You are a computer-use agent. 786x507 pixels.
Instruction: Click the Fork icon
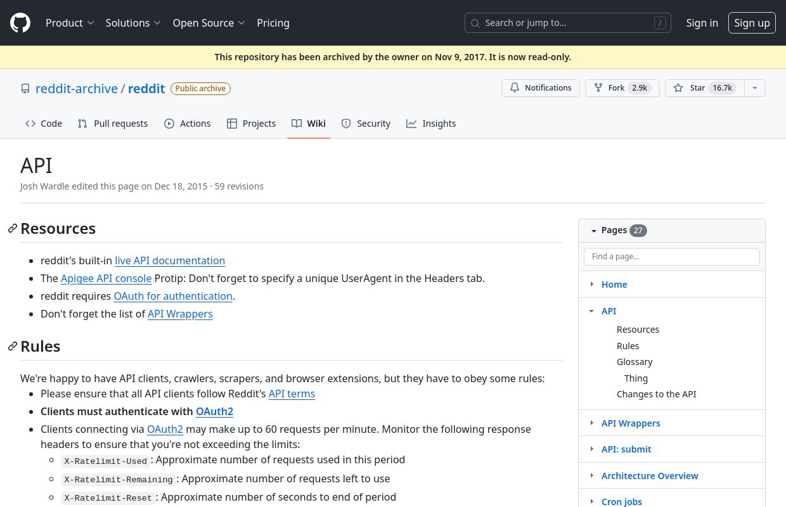pos(598,88)
